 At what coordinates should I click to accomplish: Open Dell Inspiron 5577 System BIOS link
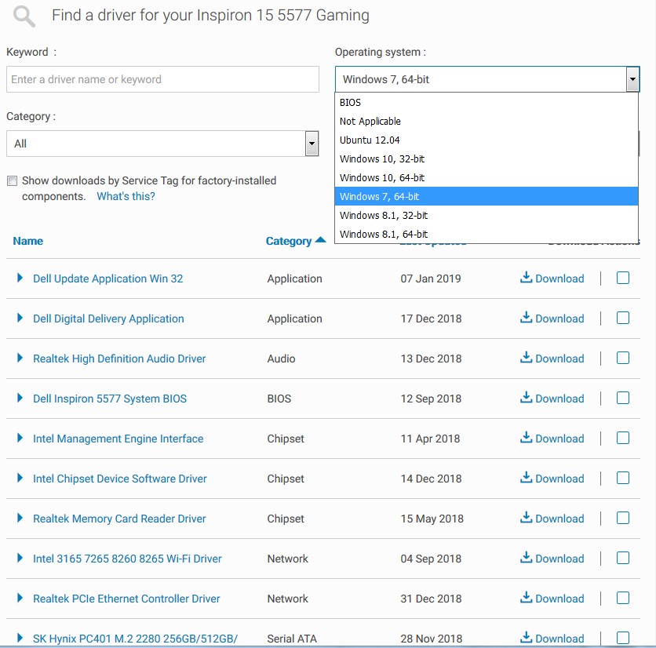110,399
